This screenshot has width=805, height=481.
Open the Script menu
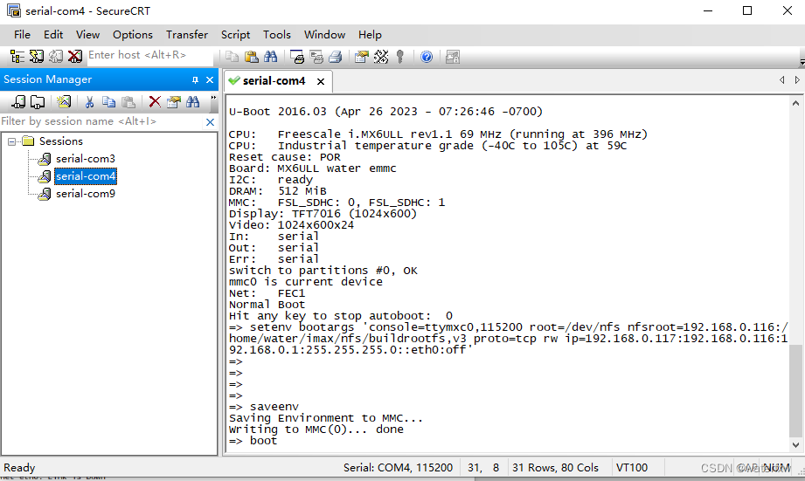[236, 35]
